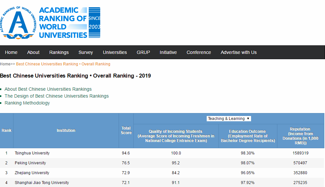Image resolution: width=325 pixels, height=187 pixels.
Task: Open the GRUP menu item
Action: (x=143, y=52)
